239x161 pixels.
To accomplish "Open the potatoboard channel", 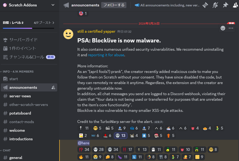I will pyautogui.click(x=29, y=113).
